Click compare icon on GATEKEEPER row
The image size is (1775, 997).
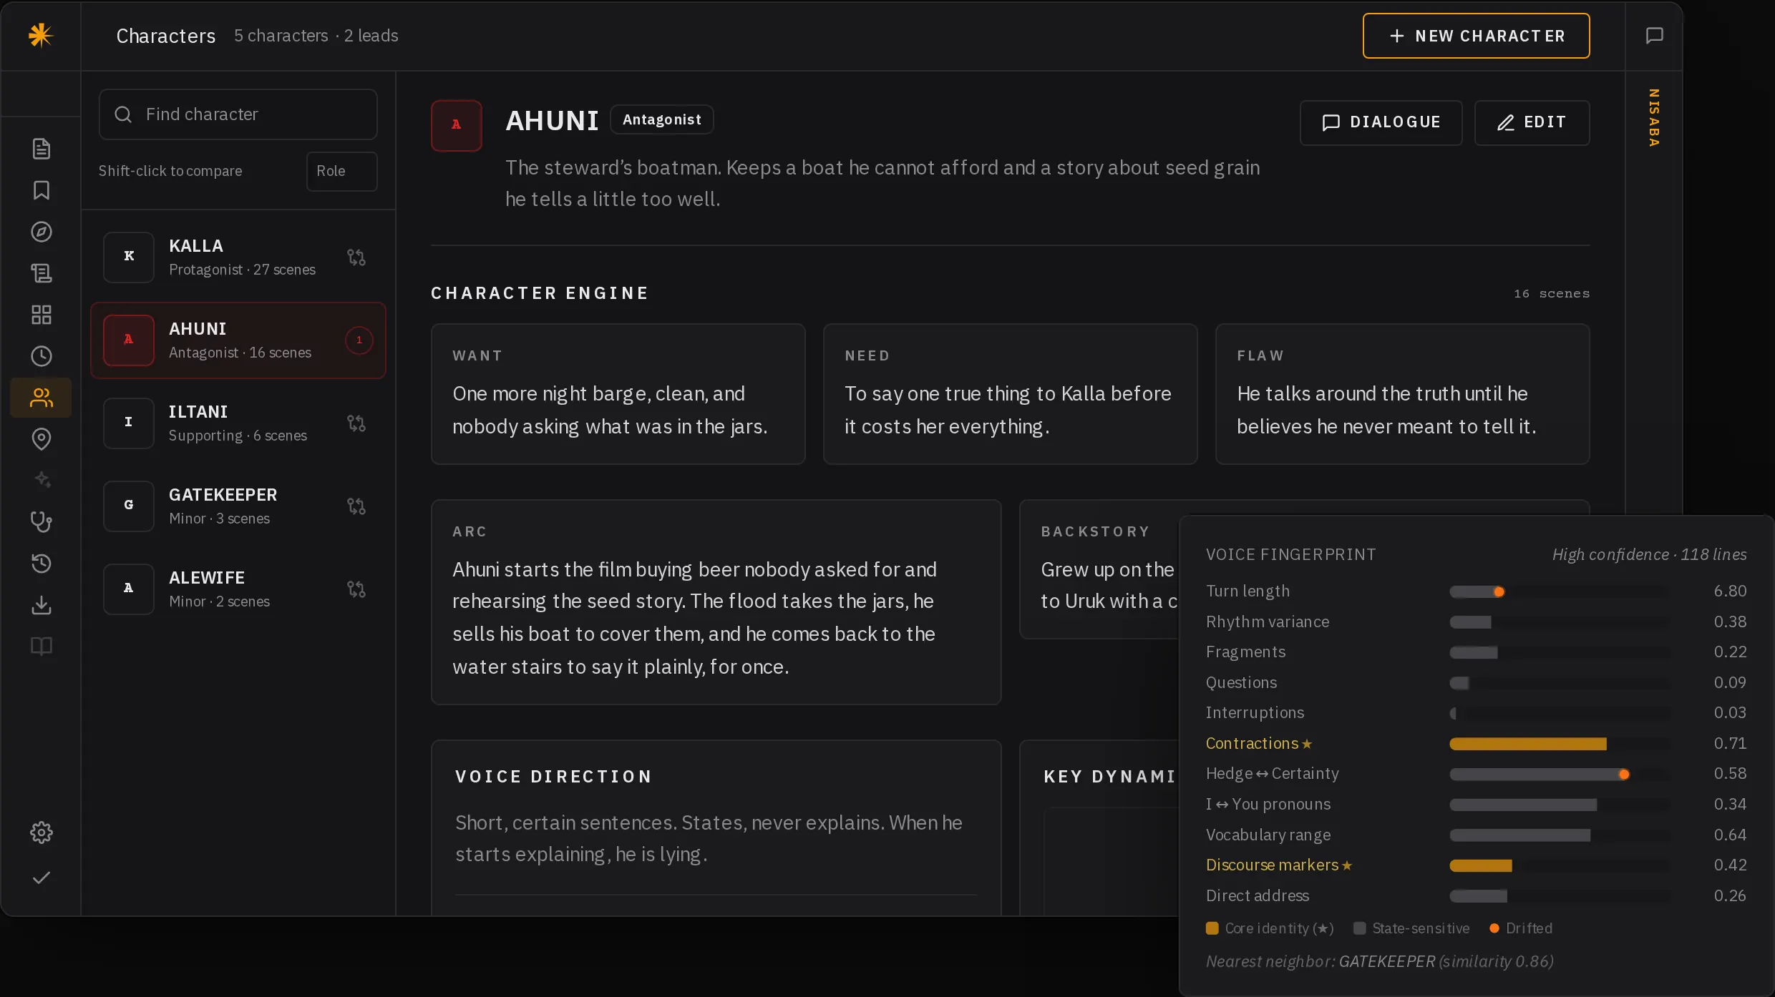(356, 506)
